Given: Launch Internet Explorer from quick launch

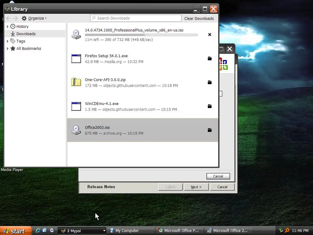Looking at the screenshot, I should 38,230.
